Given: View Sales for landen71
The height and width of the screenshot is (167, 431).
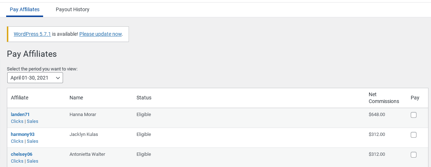Looking at the screenshot, I should click(33, 121).
